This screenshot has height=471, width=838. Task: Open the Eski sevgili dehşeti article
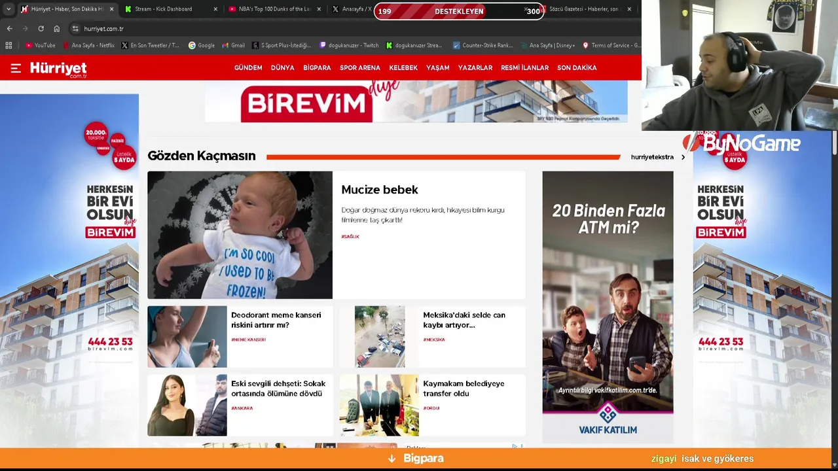[x=278, y=389]
